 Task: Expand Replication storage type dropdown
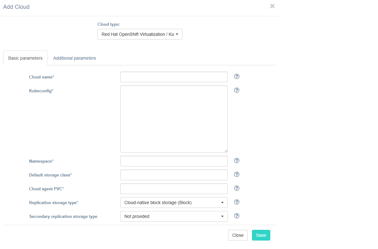(174, 203)
